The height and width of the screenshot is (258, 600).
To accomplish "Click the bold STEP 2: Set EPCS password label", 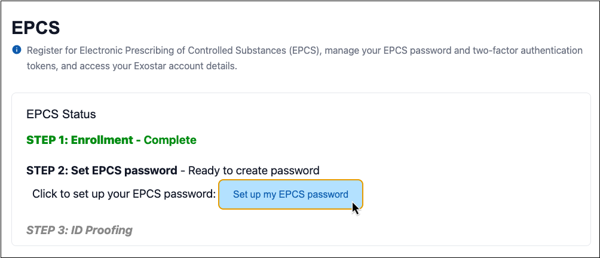I will click(x=102, y=171).
